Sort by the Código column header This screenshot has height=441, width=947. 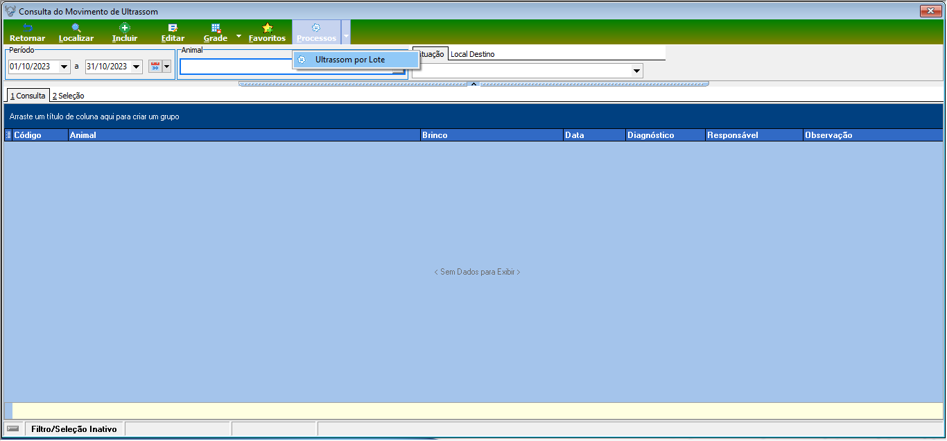click(x=40, y=135)
